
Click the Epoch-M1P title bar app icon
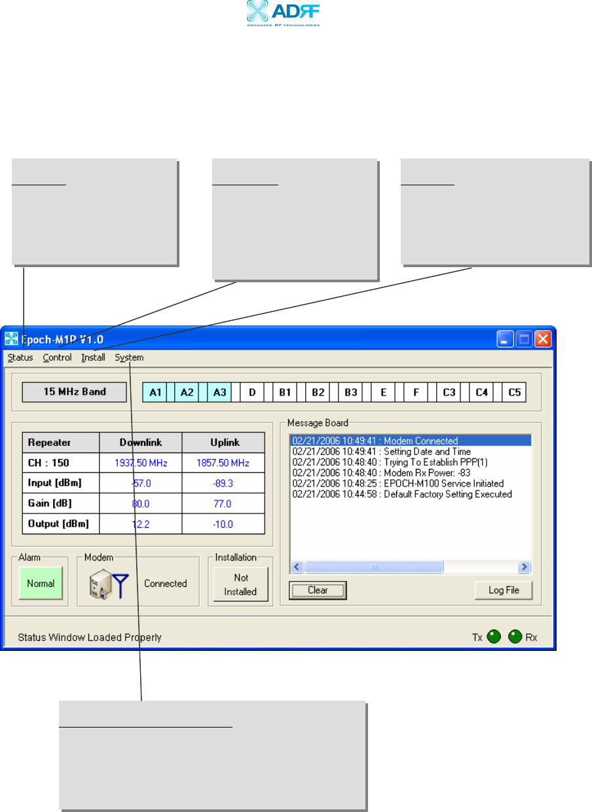(x=11, y=339)
